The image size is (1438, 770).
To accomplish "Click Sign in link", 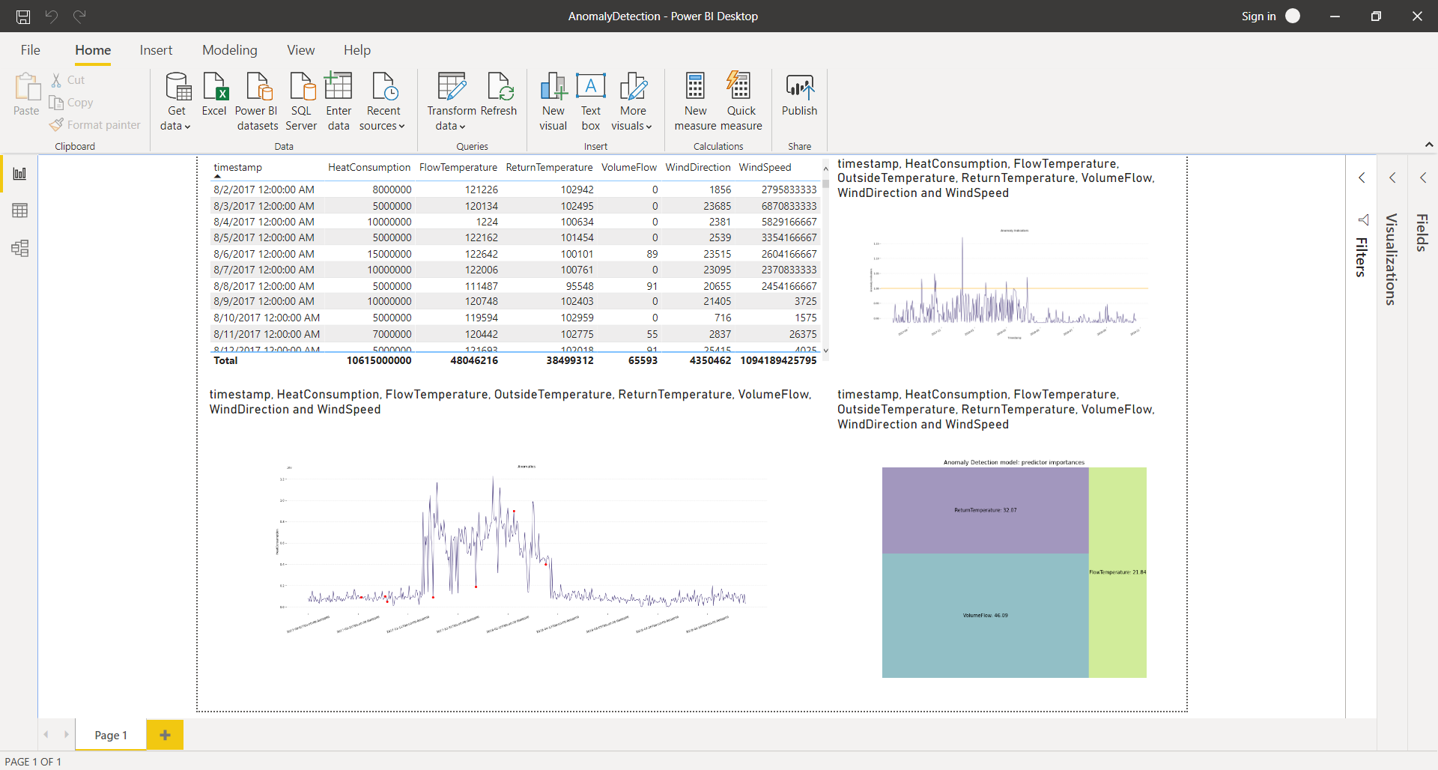I will click(x=1258, y=16).
